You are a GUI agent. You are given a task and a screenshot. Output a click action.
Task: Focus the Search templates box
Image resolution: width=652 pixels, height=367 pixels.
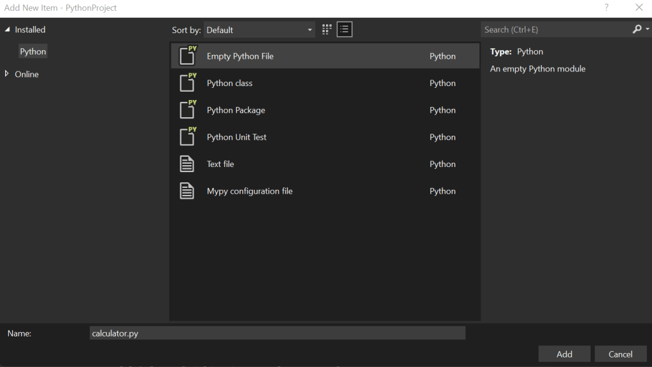(x=555, y=29)
